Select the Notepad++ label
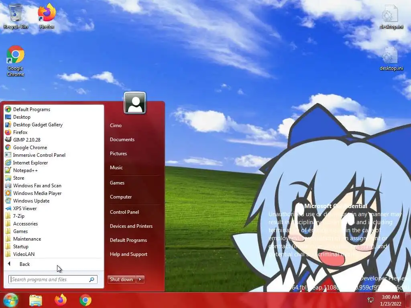The width and height of the screenshot is (411, 308). [x=25, y=170]
